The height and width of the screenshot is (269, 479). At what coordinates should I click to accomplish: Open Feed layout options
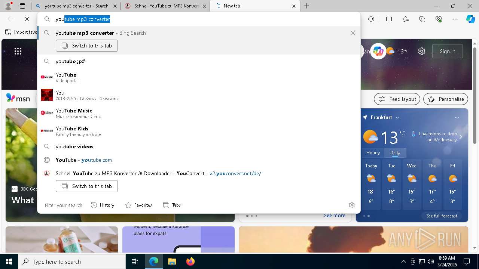pyautogui.click(x=397, y=99)
